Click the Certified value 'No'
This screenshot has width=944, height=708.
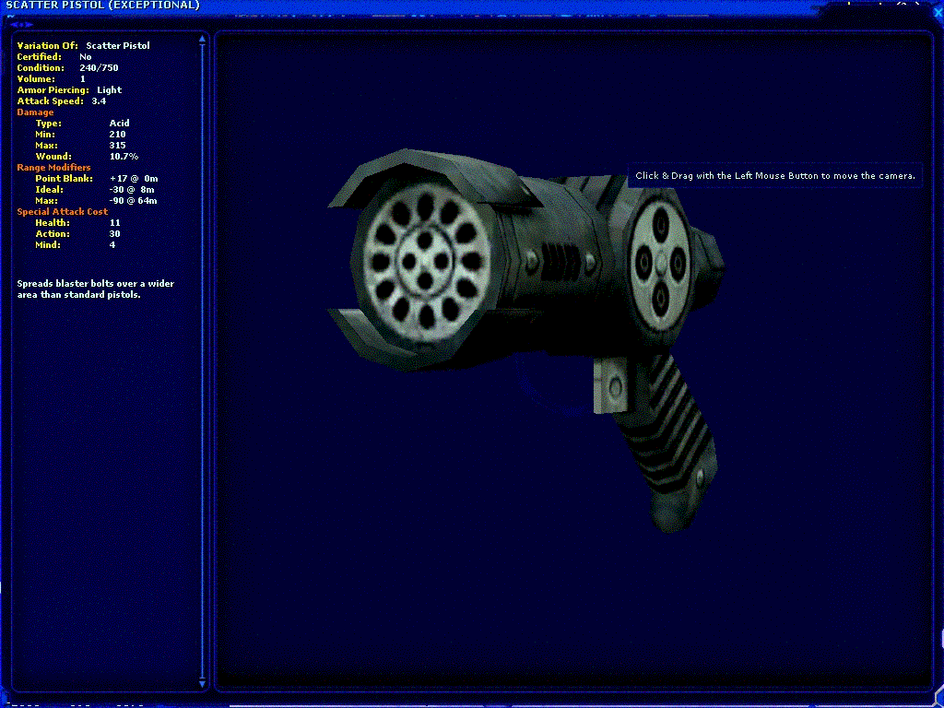(86, 56)
